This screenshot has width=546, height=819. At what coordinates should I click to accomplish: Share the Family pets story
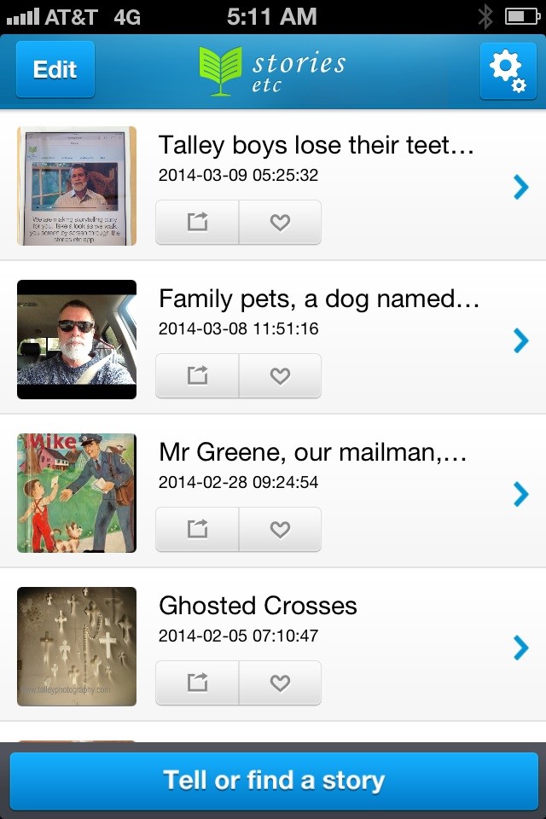[197, 376]
